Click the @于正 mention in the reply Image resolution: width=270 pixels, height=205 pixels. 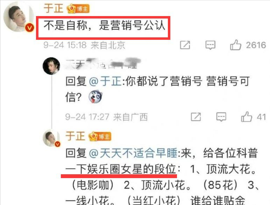tap(105, 81)
